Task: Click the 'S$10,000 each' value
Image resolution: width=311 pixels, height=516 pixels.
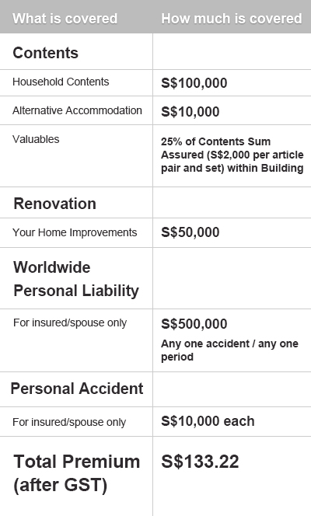Action: tap(208, 421)
